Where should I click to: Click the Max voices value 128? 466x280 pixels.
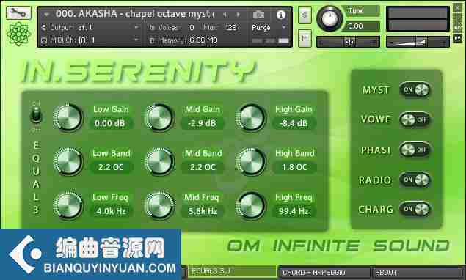click(231, 28)
